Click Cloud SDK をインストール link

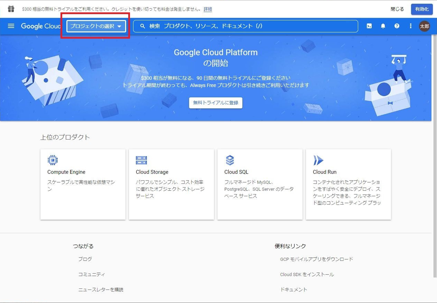click(x=307, y=274)
